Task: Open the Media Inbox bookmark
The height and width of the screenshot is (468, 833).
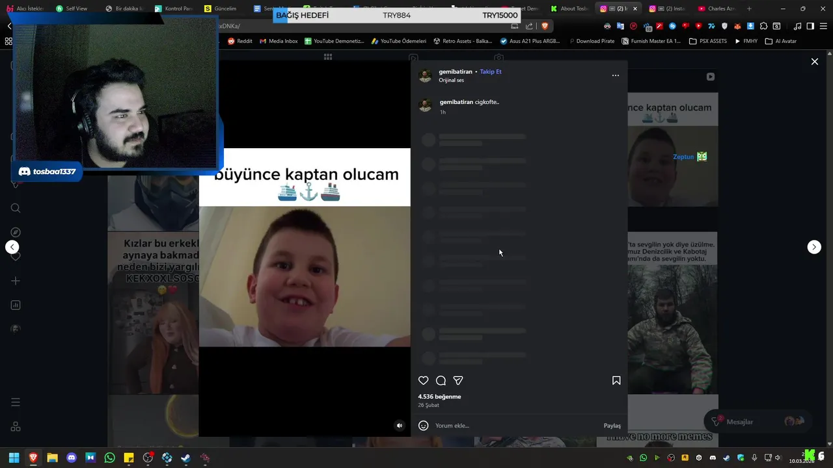Action: tap(279, 41)
